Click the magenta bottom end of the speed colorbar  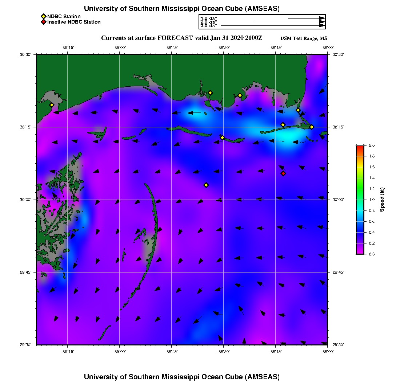360,252
